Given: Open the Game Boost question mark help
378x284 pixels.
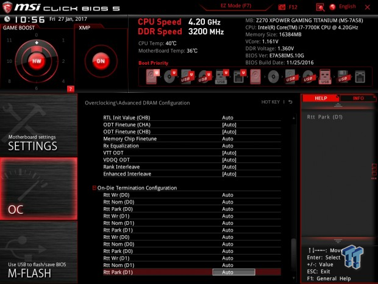Looking at the screenshot, I should pyautogui.click(x=70, y=89).
